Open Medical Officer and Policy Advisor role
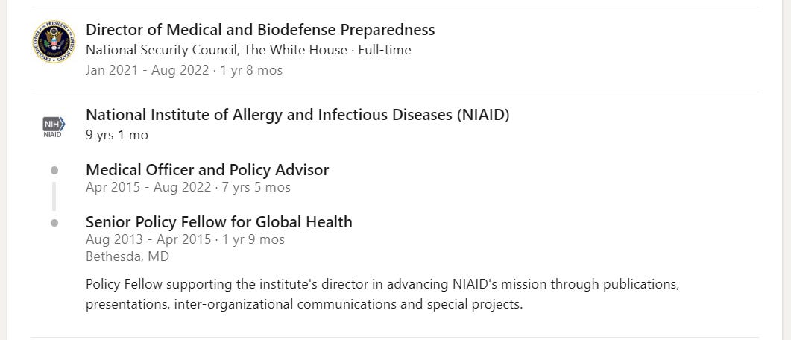The height and width of the screenshot is (340, 791). (x=207, y=170)
